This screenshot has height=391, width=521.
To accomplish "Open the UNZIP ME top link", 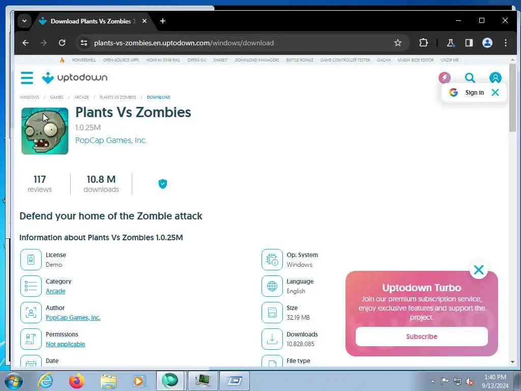I will 450,60.
